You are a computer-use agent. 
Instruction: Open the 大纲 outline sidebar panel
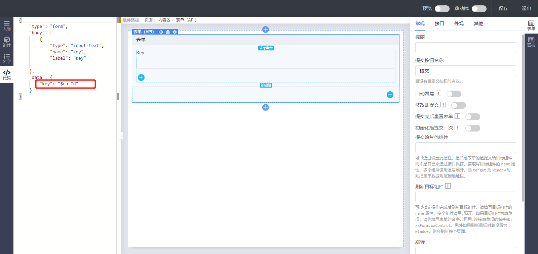[x=7, y=26]
